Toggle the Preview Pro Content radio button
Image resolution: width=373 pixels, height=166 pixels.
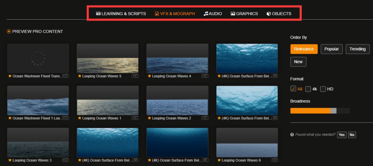pyautogui.click(x=9, y=31)
